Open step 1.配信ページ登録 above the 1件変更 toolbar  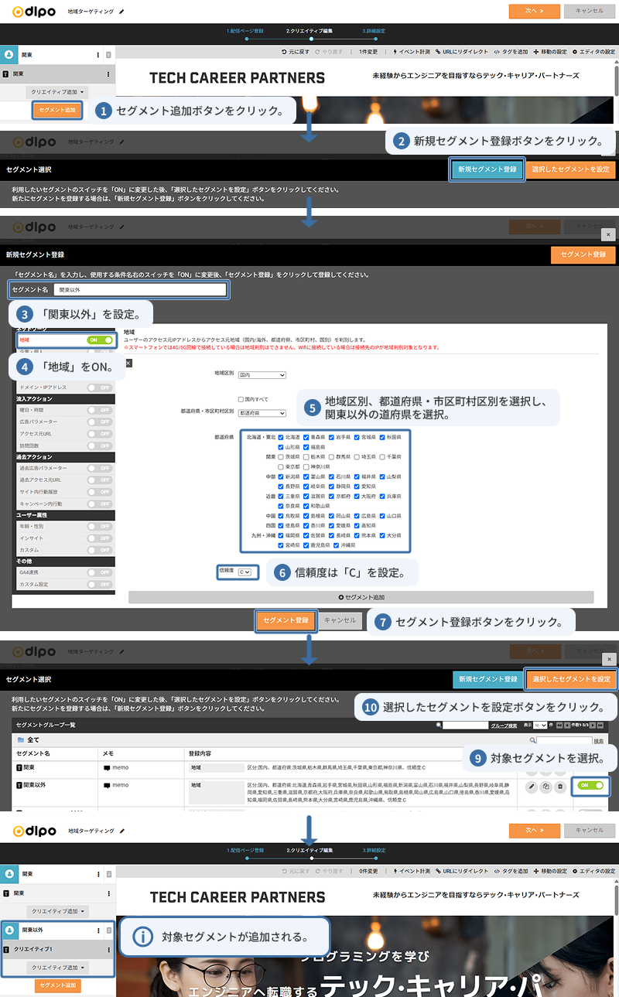[x=245, y=30]
